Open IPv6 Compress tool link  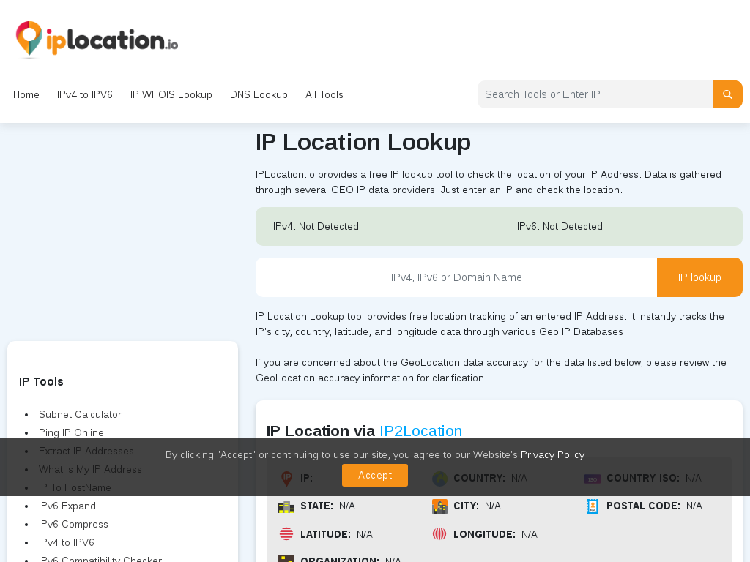pos(73,524)
